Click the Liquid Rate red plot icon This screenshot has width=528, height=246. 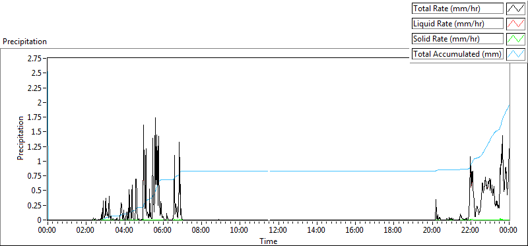516,24
